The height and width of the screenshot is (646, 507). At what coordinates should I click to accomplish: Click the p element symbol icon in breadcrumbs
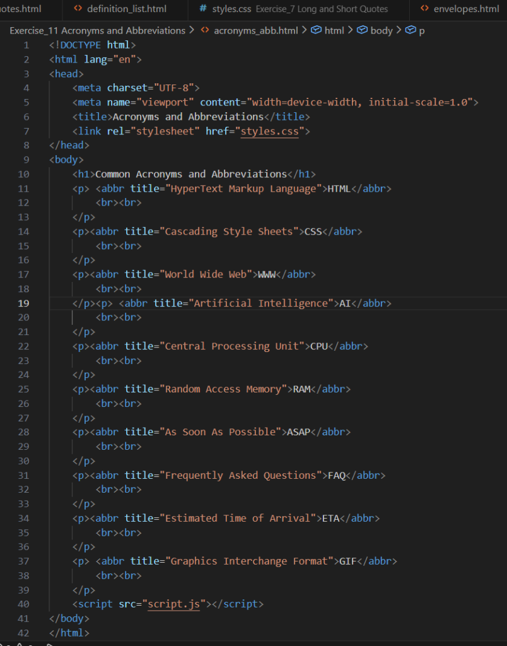(x=410, y=30)
